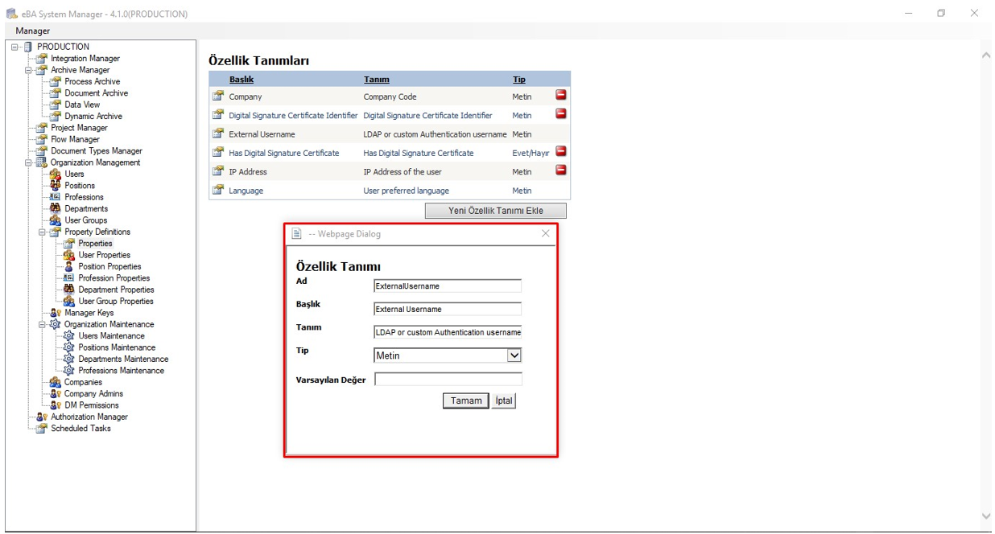
Task: Click the Users Maintenance gear icon
Action: [68, 336]
